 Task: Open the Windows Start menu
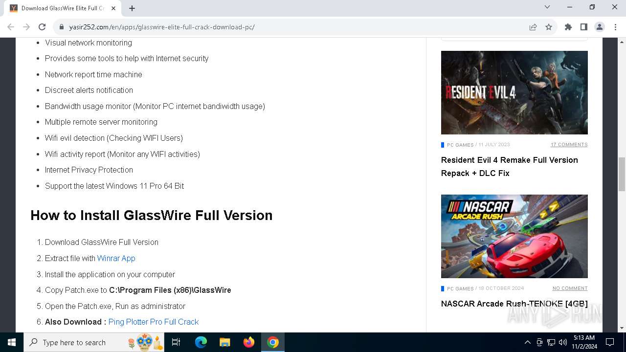(x=12, y=342)
